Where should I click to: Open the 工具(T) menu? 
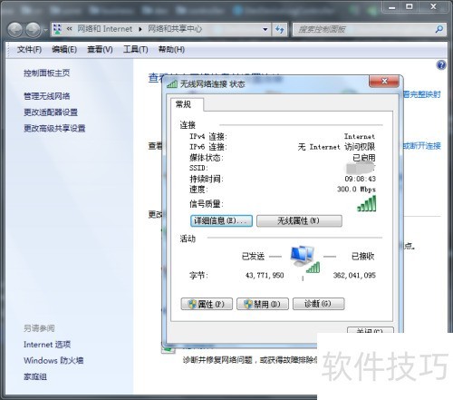pyautogui.click(x=136, y=49)
